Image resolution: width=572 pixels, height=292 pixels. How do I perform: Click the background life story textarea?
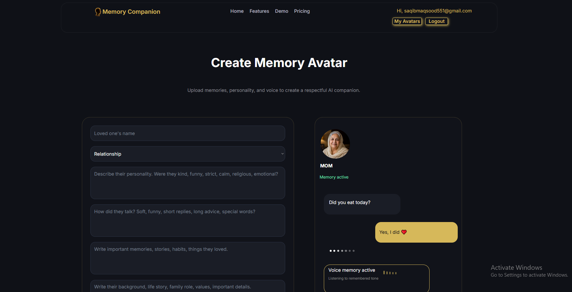188,286
